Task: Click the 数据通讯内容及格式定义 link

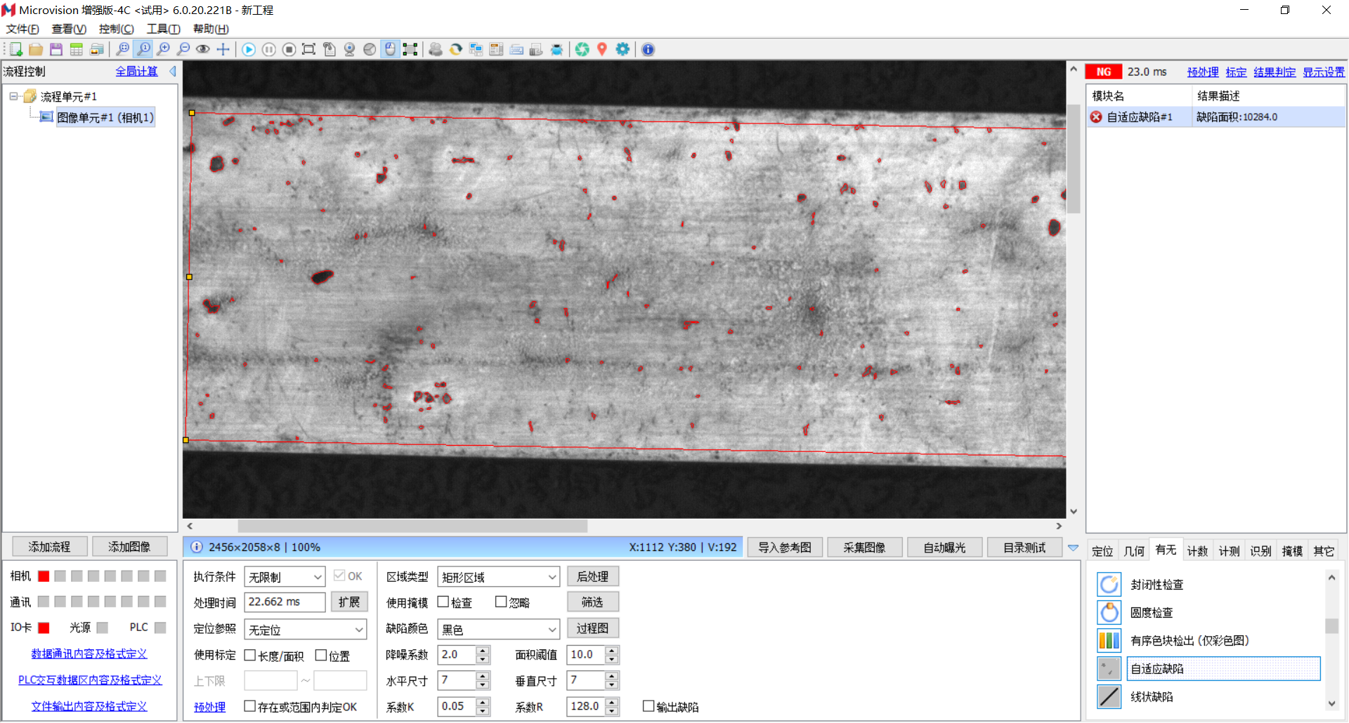Action: (89, 654)
